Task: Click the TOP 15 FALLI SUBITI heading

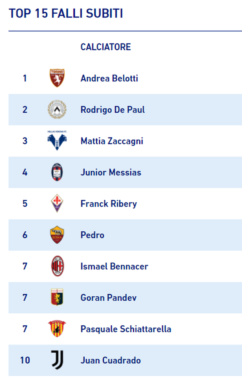Action: pos(66,14)
